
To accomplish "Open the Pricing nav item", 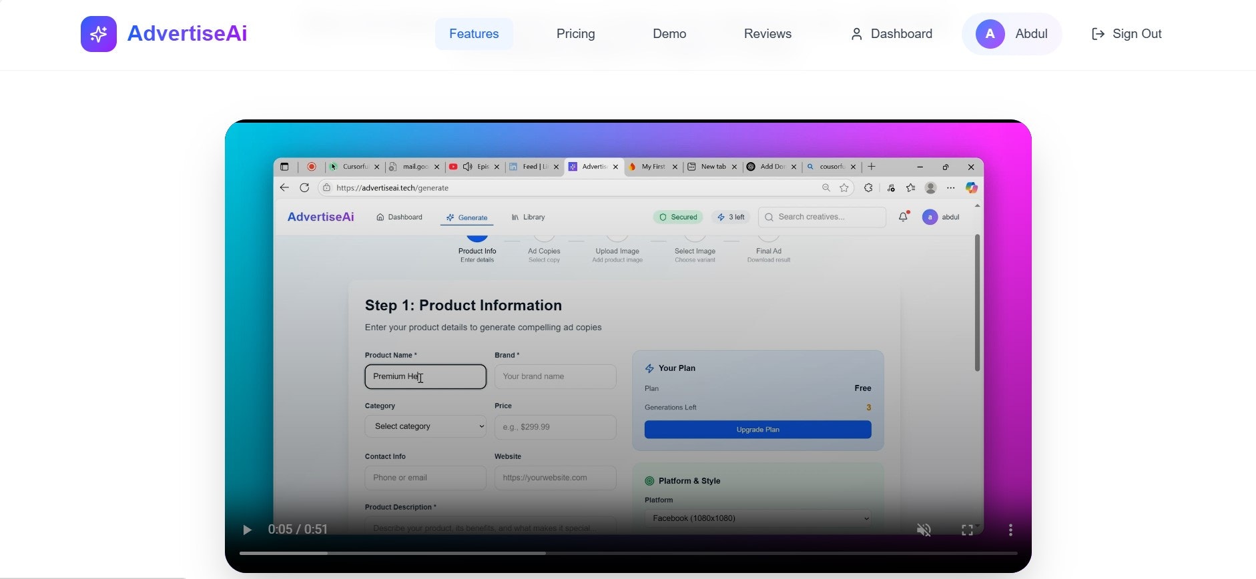I will tap(575, 34).
